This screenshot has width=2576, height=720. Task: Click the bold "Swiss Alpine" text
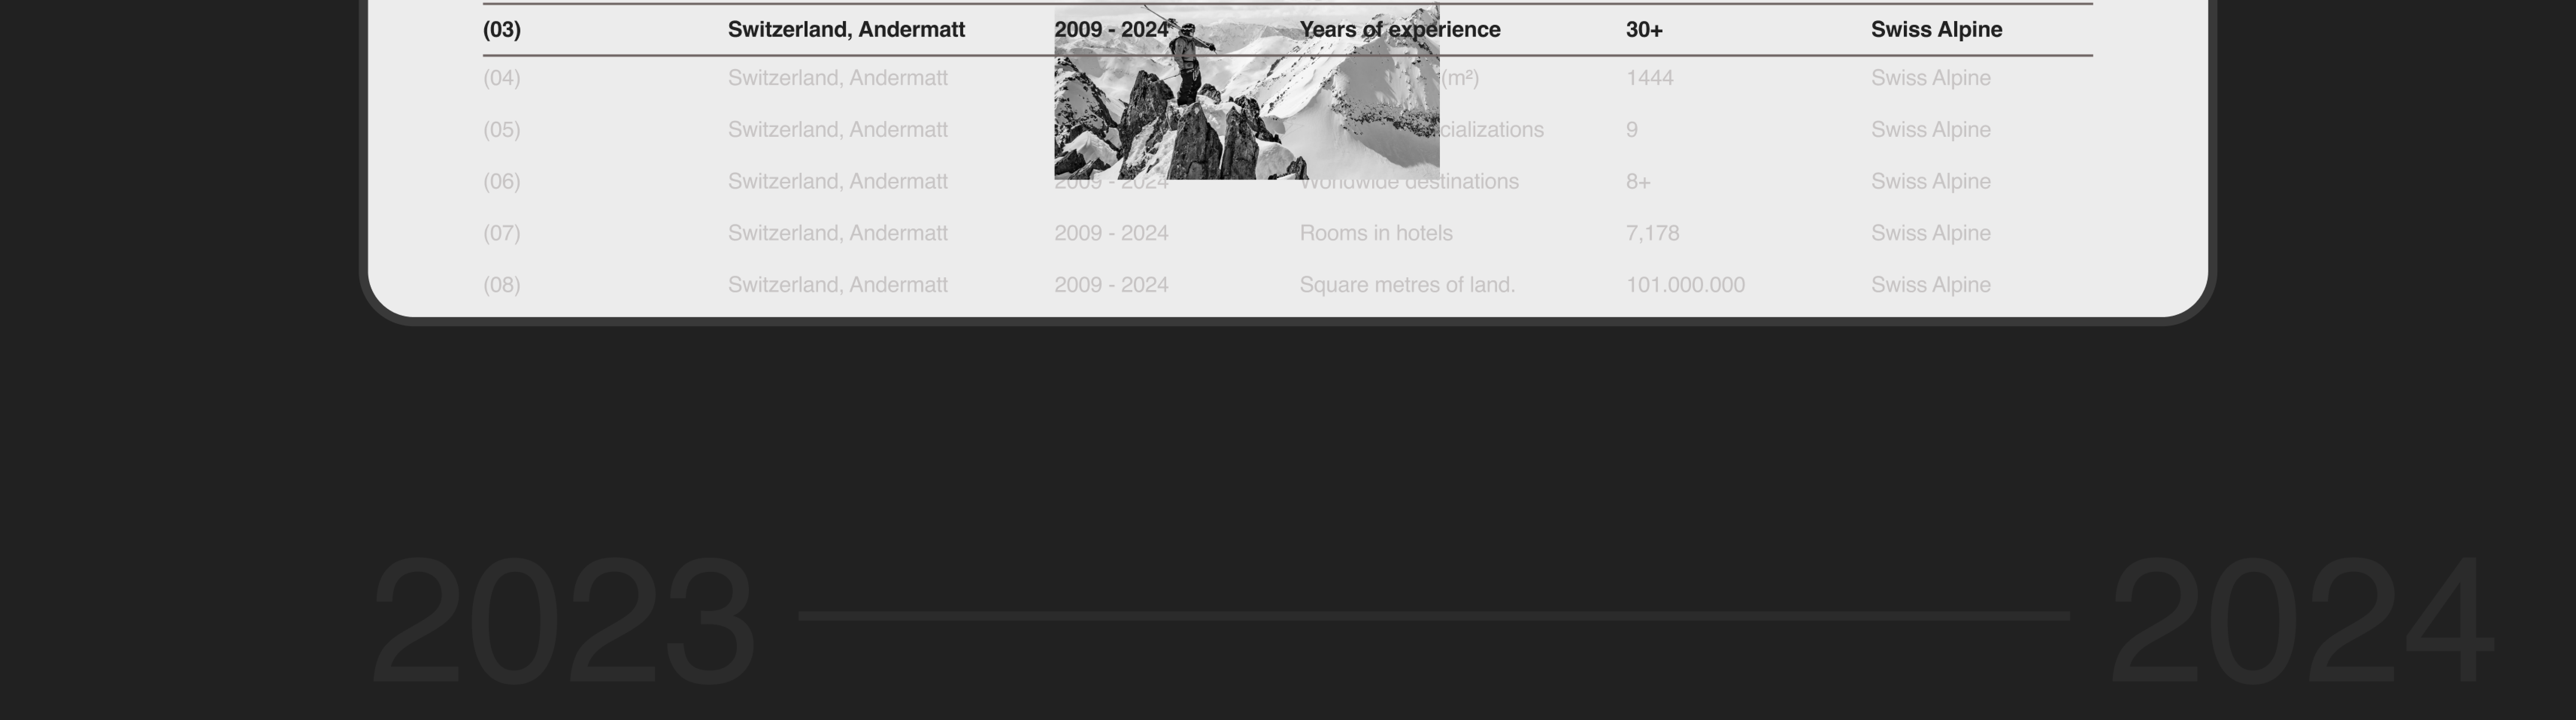[x=1936, y=30]
